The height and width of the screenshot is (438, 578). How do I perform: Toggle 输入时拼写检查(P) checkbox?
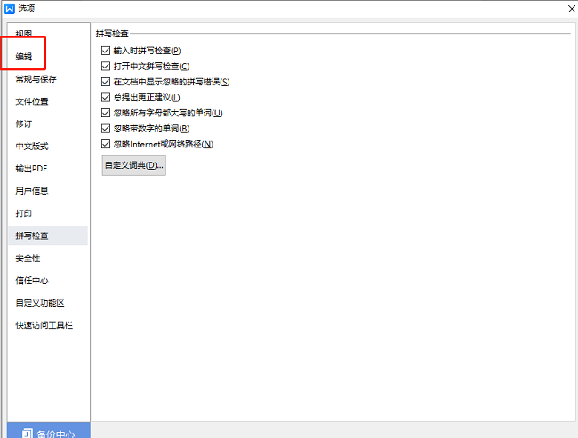tap(106, 51)
